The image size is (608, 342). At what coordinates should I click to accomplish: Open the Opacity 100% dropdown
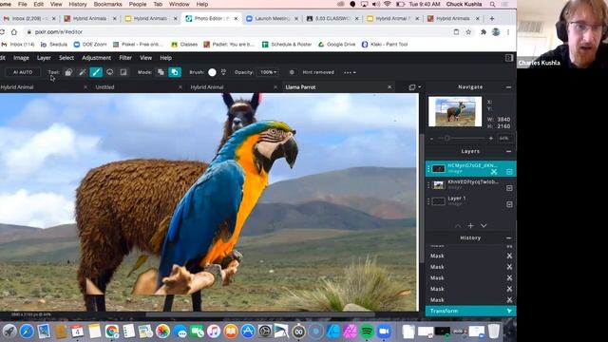click(x=268, y=72)
